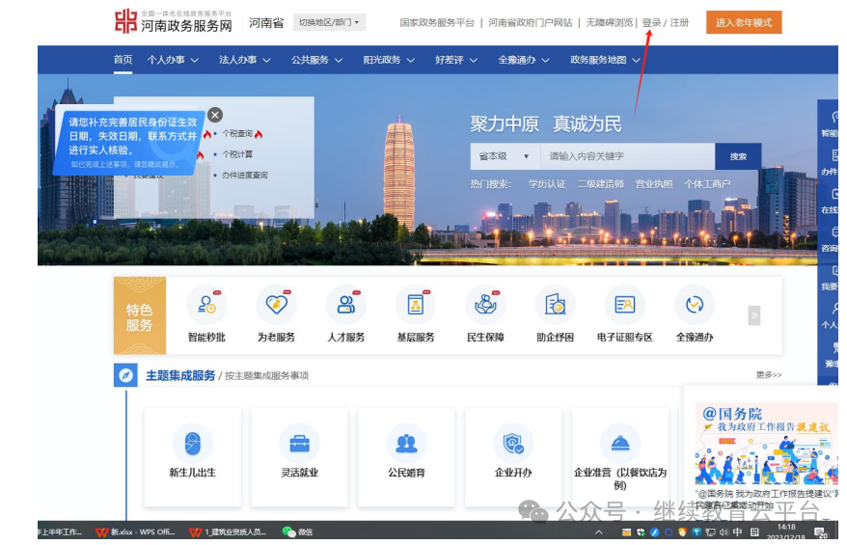Click the 搜索 button
The height and width of the screenshot is (545, 847).
pos(738,156)
